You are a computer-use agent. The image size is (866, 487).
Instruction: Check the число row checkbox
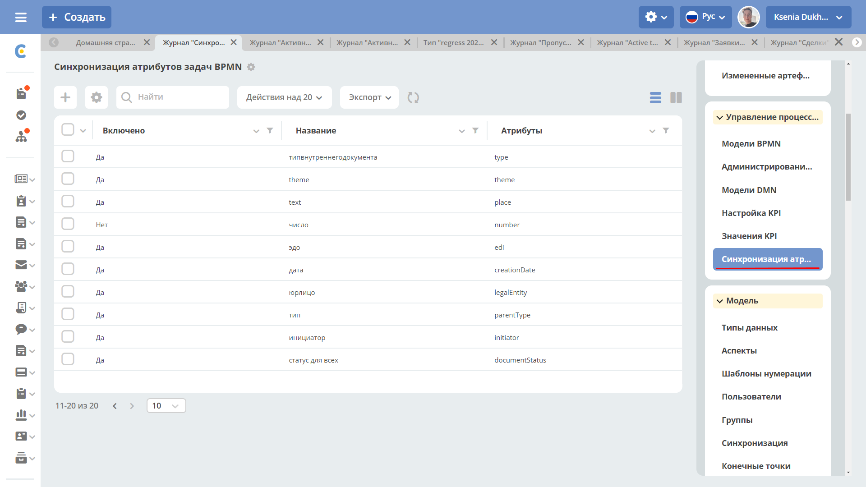pyautogui.click(x=68, y=224)
